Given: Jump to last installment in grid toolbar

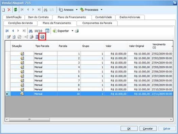Looking at the screenshot, I should coord(24,31).
